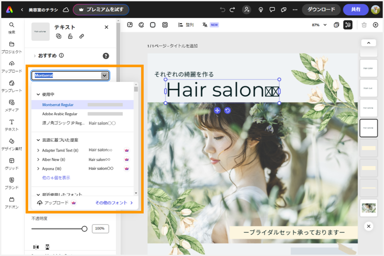Add a page with the plus icon
The width and height of the screenshot is (384, 256).
(375, 25)
